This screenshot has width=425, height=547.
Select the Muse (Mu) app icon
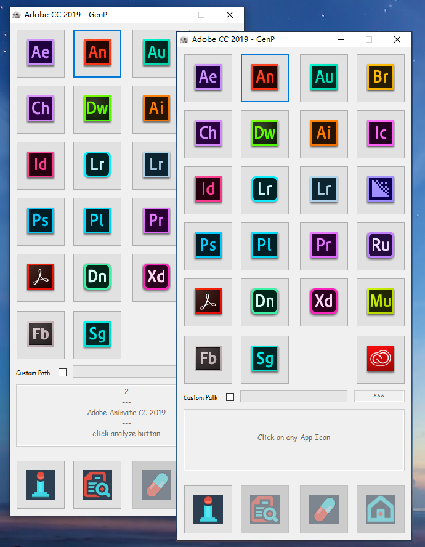click(381, 302)
